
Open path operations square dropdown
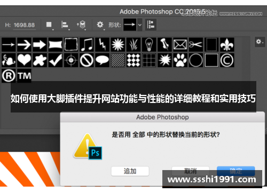click(x=49, y=25)
